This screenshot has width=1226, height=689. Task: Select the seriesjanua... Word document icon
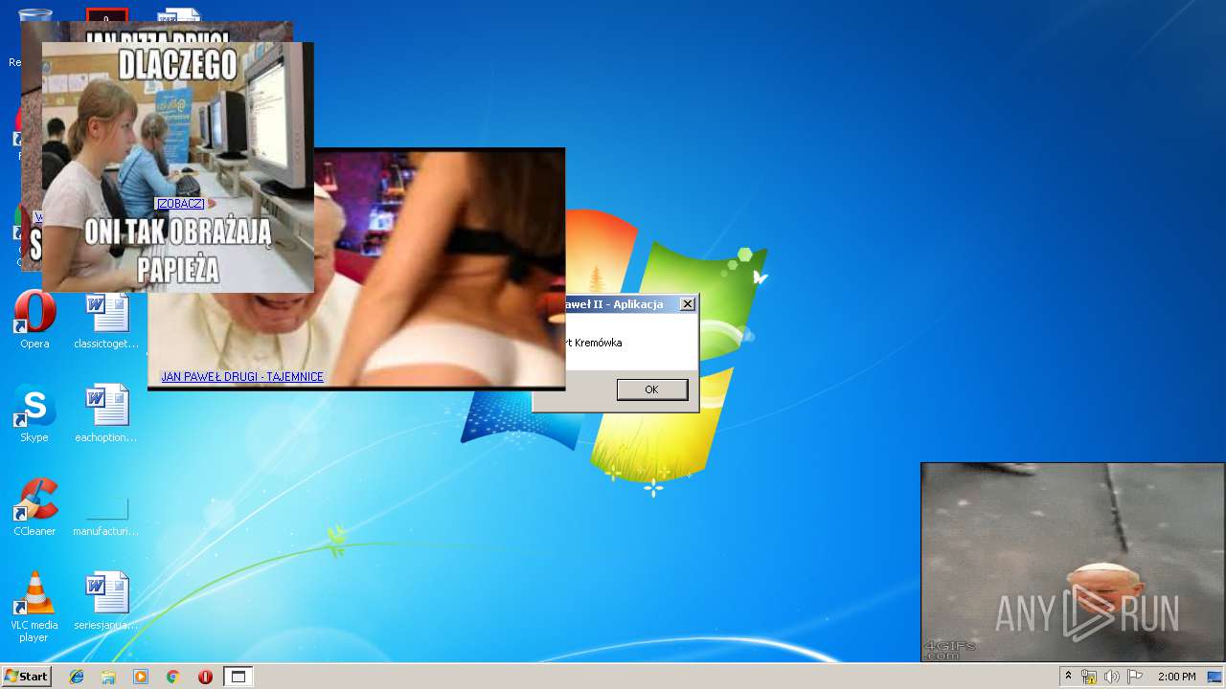[x=106, y=601]
